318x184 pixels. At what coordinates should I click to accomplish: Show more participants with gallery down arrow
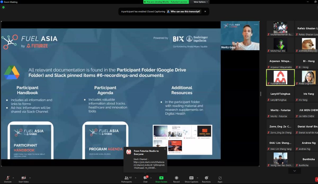point(294,171)
